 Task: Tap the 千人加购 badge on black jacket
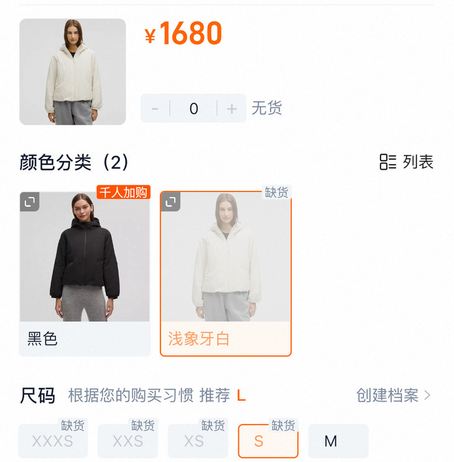(123, 192)
